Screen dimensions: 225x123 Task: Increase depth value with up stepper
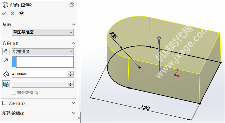71,73
